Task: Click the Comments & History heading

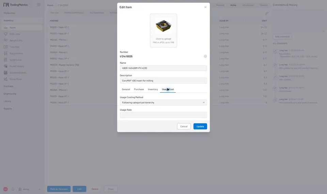Action: (285, 5)
